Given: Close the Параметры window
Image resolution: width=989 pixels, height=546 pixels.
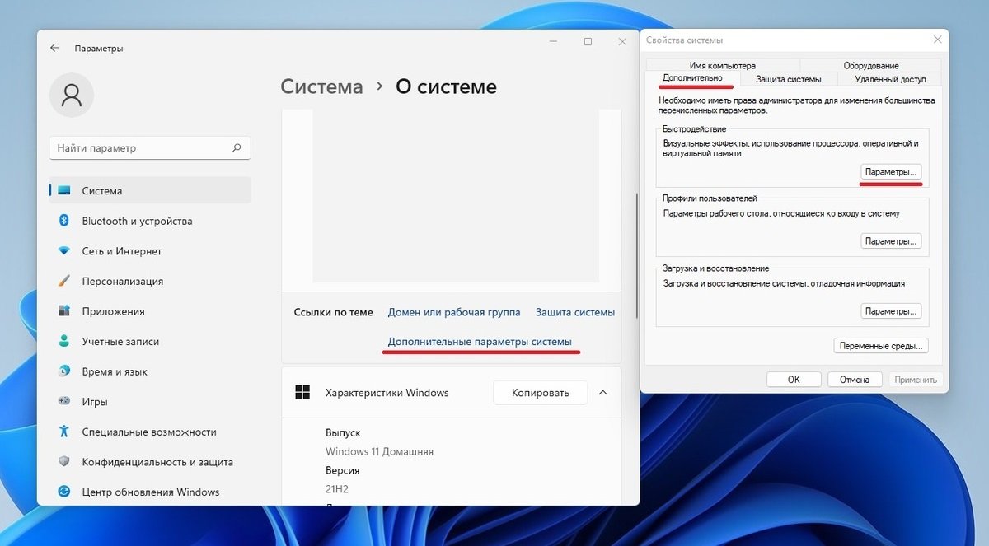Looking at the screenshot, I should point(623,41).
